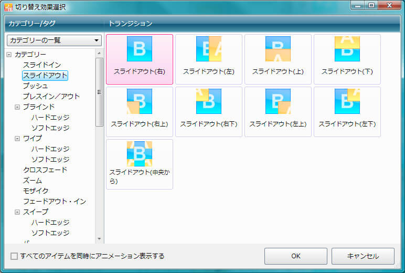Collapse the ワイプ tree node
The image size is (405, 273).
point(17,139)
